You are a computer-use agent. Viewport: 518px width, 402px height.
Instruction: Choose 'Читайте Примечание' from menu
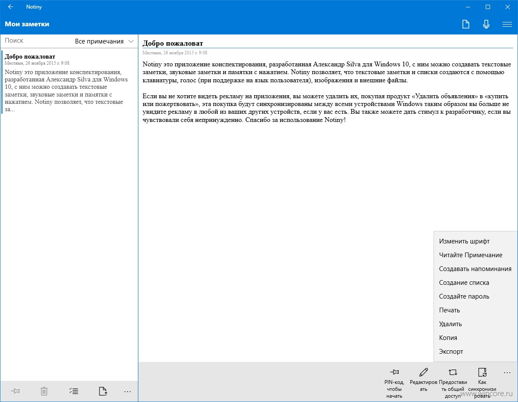[475, 255]
